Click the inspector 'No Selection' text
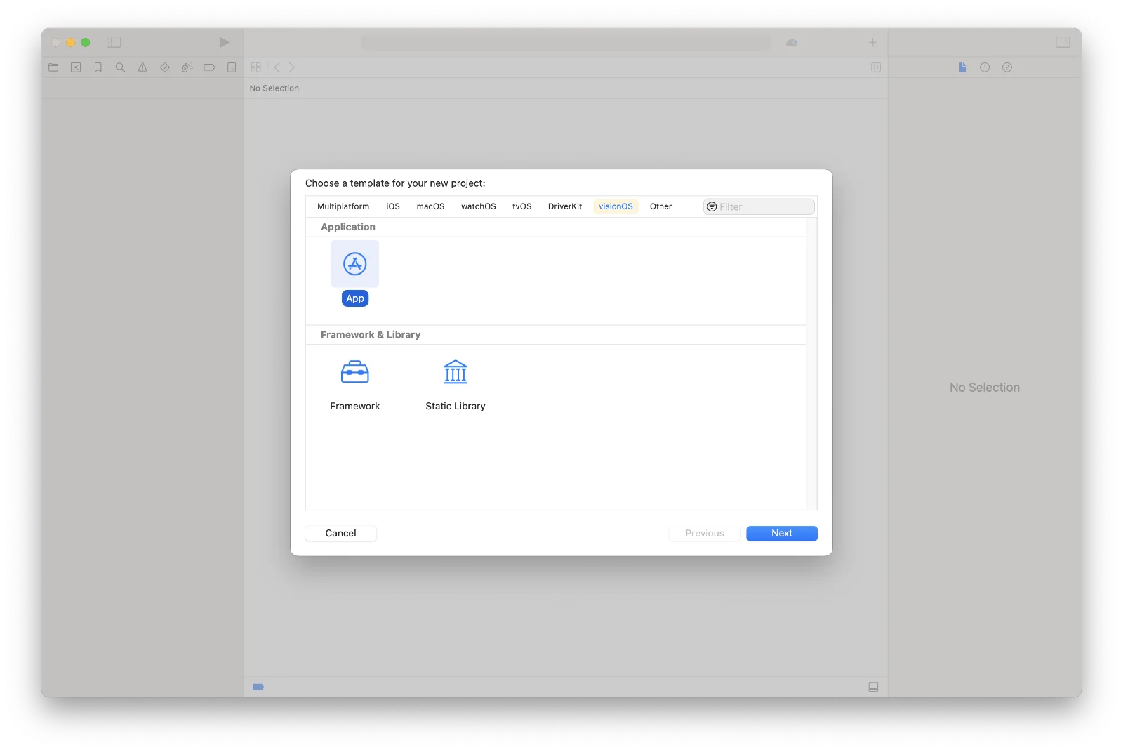This screenshot has width=1123, height=752. coord(985,388)
